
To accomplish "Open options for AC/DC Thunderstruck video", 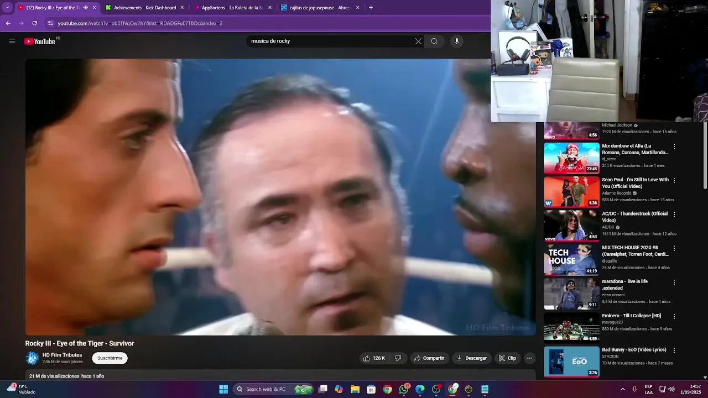I will [674, 214].
